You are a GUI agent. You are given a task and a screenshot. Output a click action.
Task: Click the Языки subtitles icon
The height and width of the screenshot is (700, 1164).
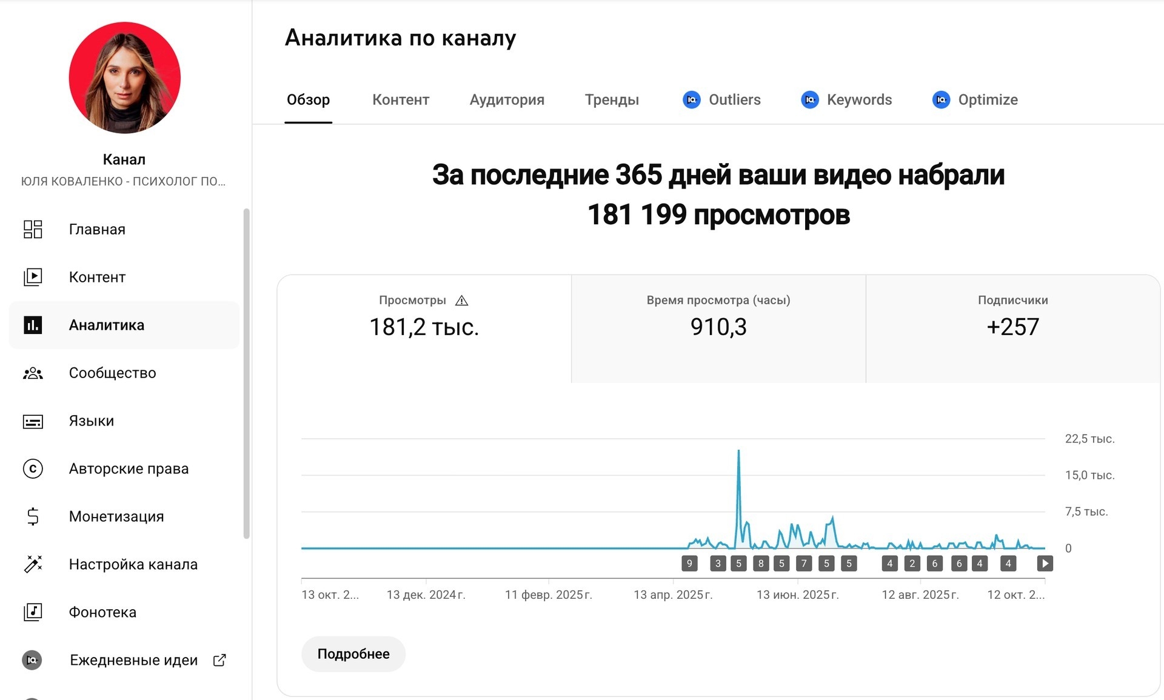(33, 421)
